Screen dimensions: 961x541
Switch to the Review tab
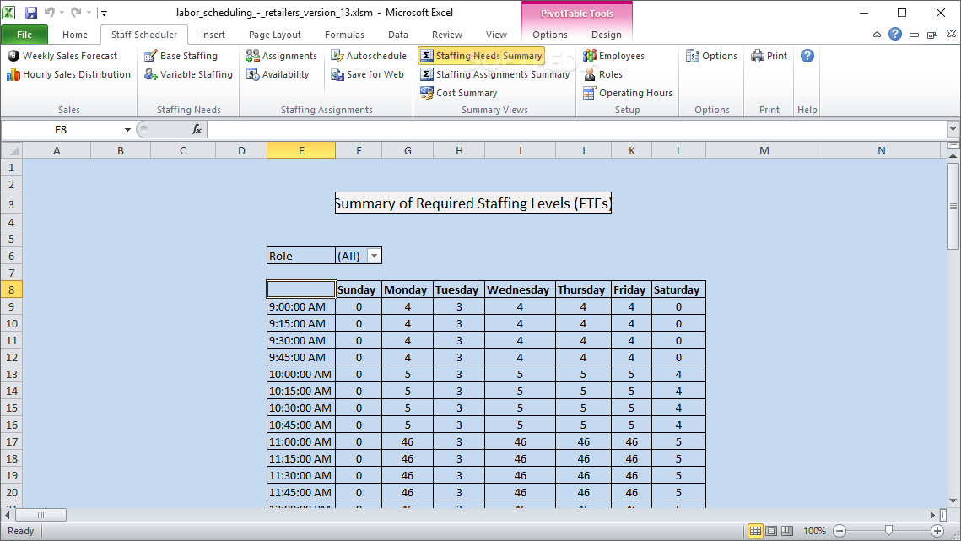[x=447, y=35]
